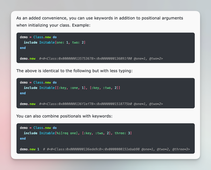
Task: Click '[:key, :one, 1]' array in second block
Action: [x=71, y=88]
